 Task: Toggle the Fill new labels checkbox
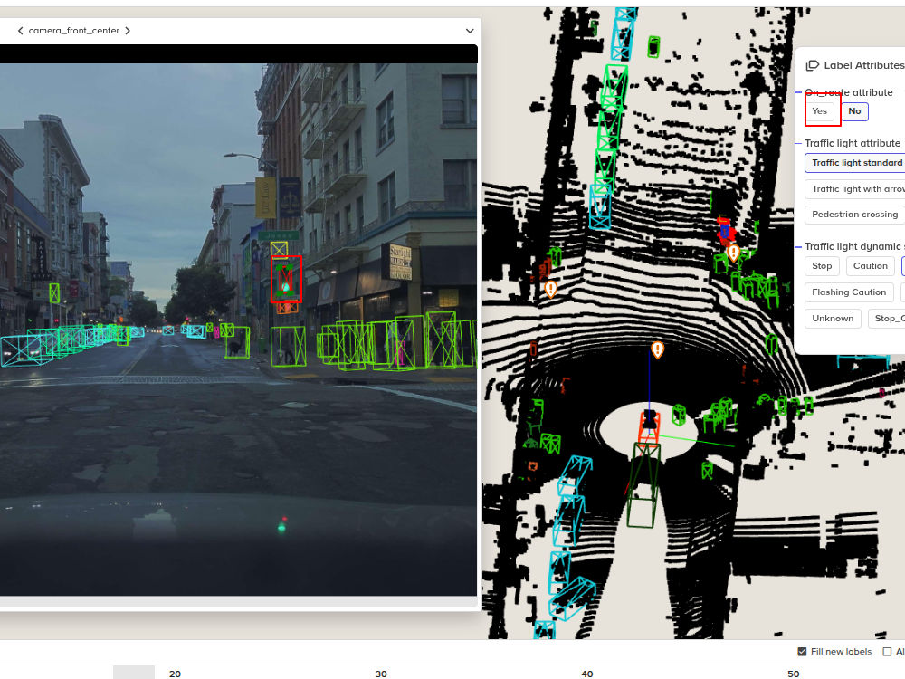coord(802,651)
